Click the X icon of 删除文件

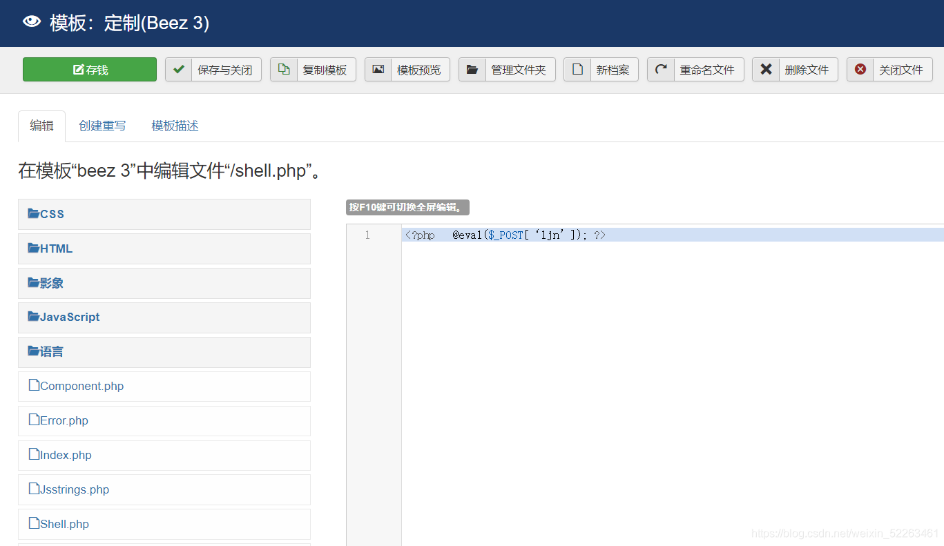[x=766, y=69]
